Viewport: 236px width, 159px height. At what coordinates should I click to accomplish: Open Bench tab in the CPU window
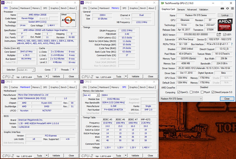(64, 8)
